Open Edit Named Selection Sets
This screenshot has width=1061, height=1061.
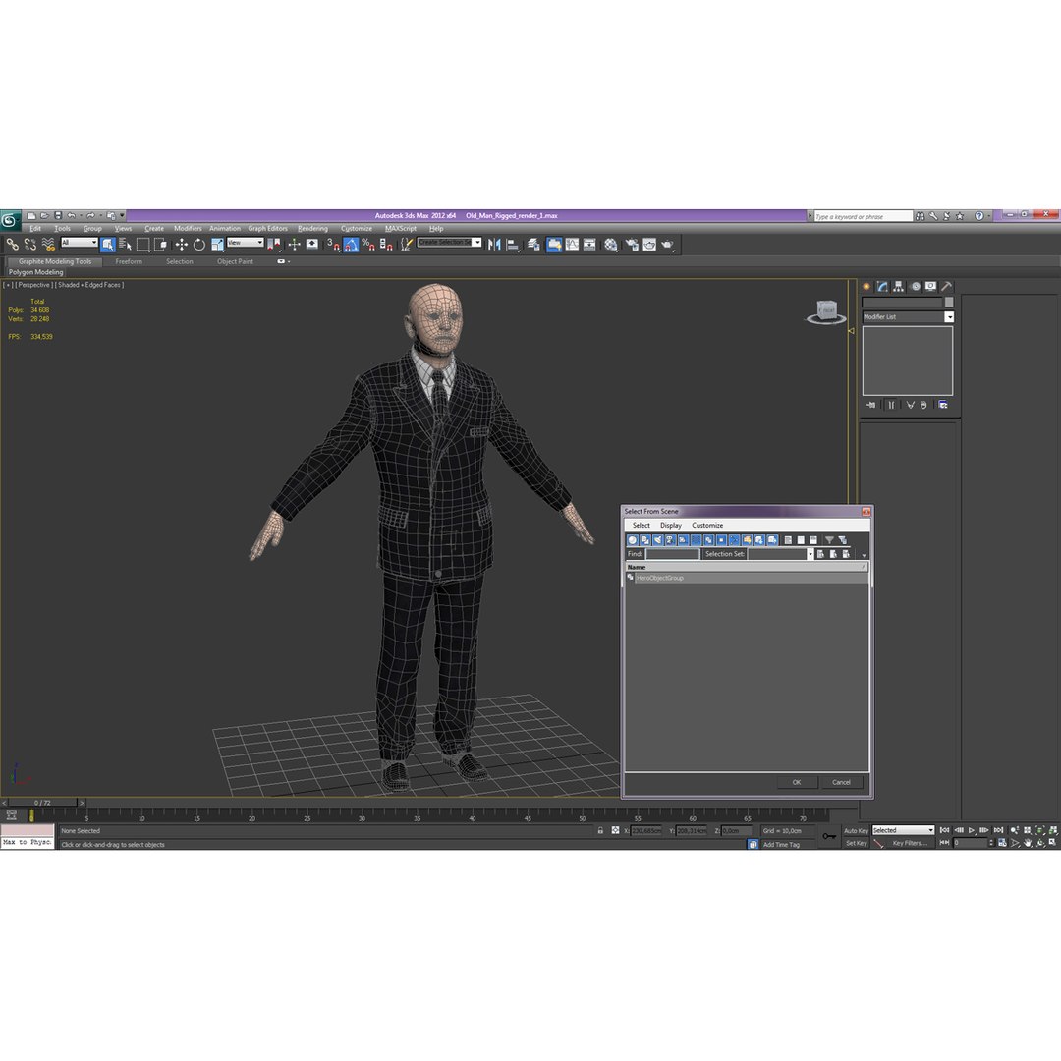(x=406, y=245)
